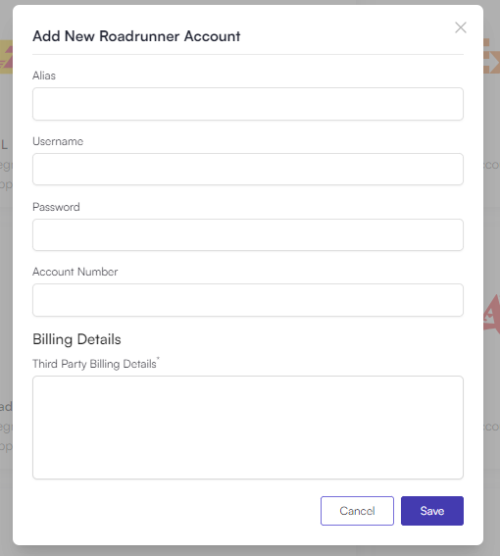500x556 pixels.
Task: Click the Username label
Action: tap(58, 141)
